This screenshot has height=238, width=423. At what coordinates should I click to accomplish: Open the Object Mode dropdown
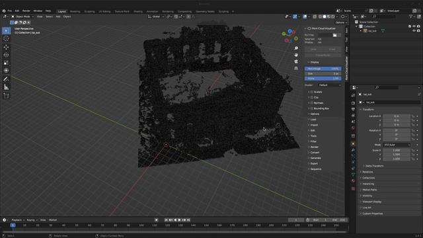pyautogui.click(x=22, y=17)
